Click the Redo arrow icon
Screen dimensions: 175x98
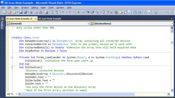(x=70, y=12)
